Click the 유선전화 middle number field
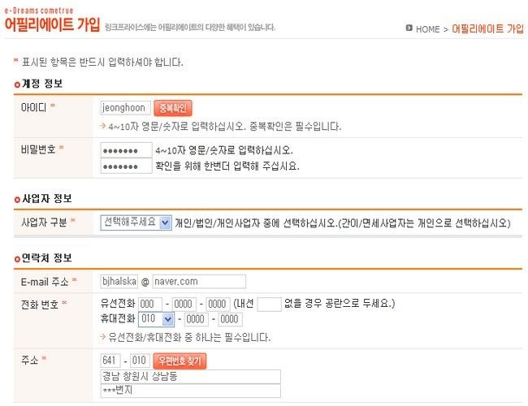 click(184, 304)
